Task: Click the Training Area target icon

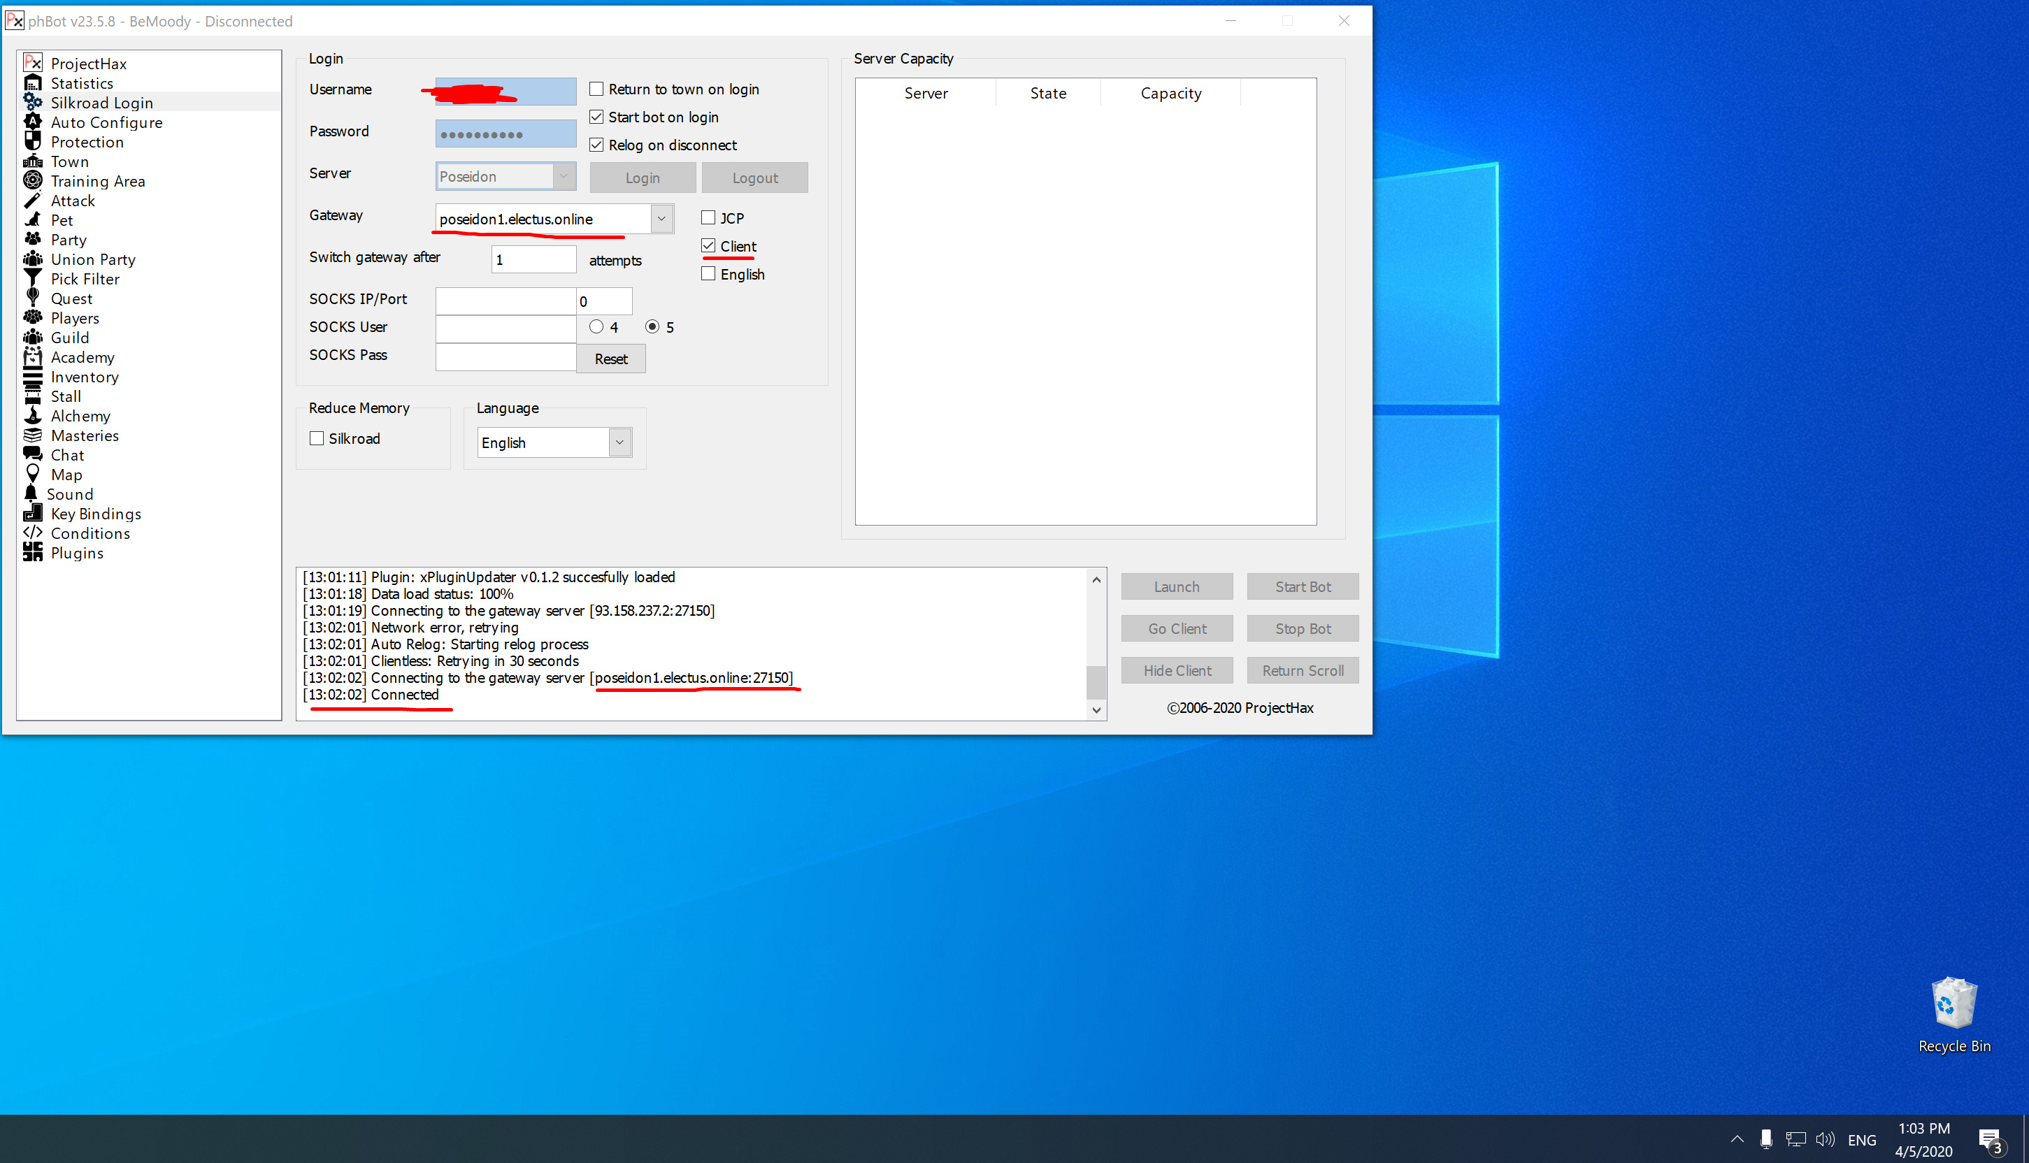Action: tap(33, 180)
